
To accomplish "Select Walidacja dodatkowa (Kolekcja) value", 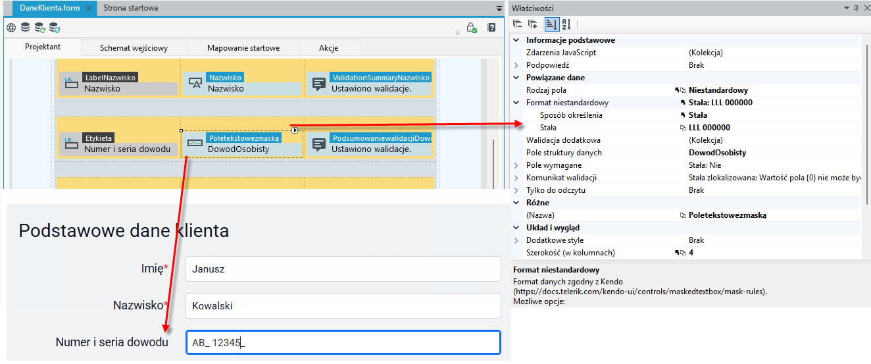I will 707,140.
